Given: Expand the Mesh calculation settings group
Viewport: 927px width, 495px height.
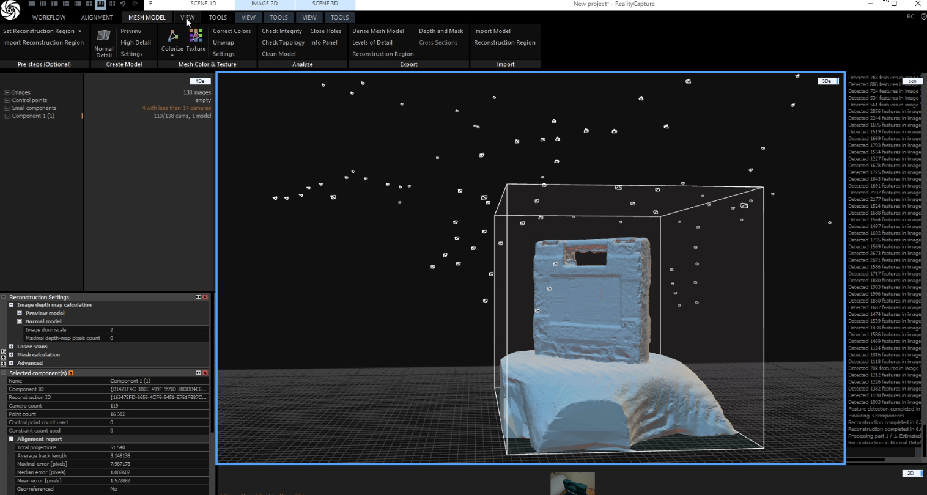Looking at the screenshot, I should tap(12, 354).
